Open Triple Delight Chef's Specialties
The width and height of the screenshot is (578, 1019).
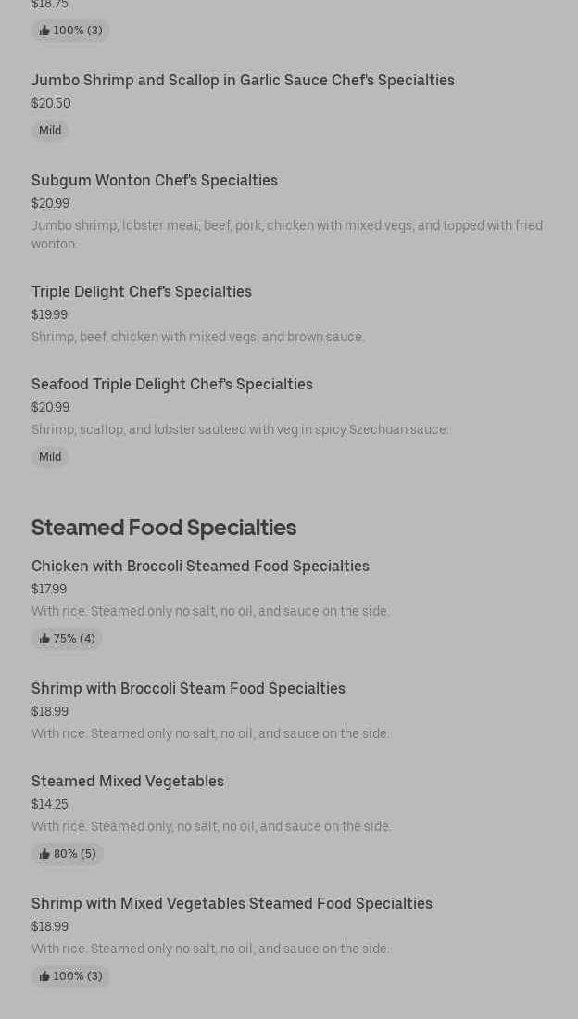pos(142,291)
